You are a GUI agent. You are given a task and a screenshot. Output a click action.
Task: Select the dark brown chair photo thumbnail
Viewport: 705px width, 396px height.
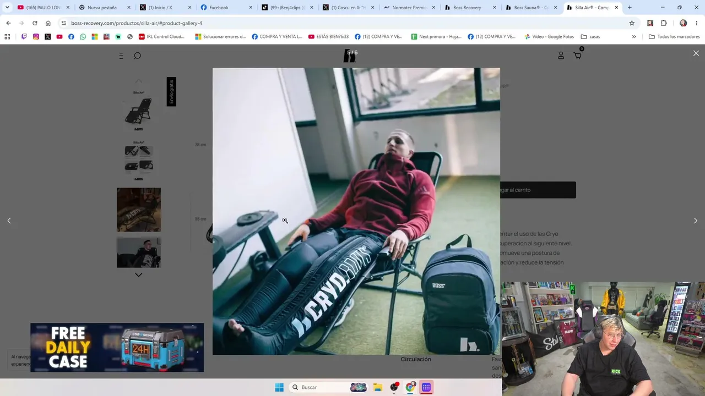click(139, 210)
